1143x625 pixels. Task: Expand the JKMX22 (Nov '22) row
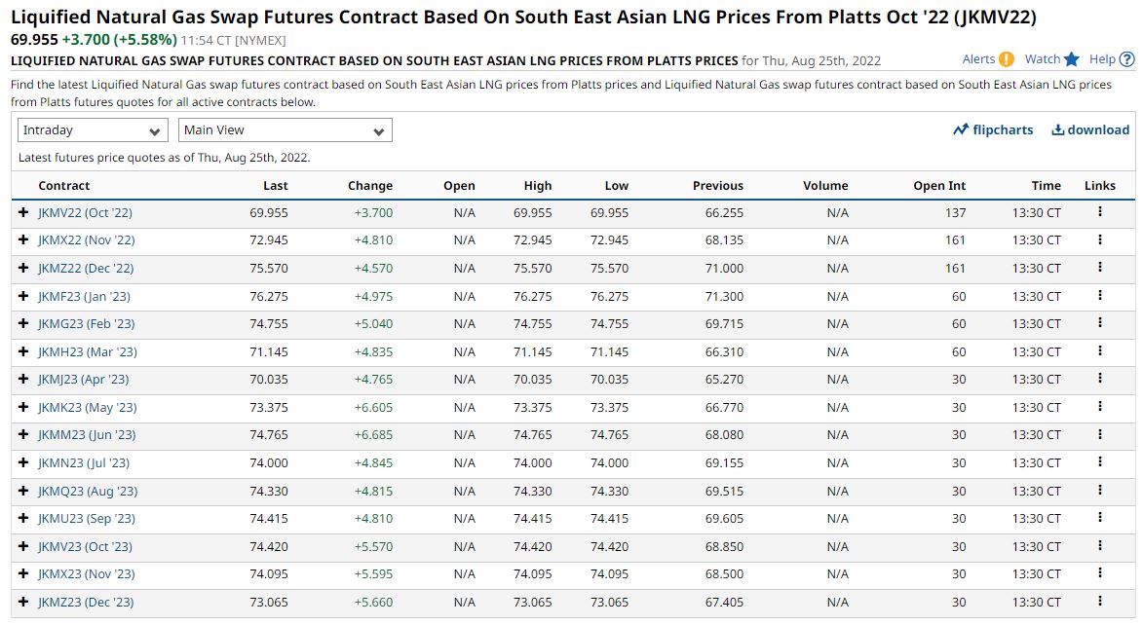(x=23, y=240)
